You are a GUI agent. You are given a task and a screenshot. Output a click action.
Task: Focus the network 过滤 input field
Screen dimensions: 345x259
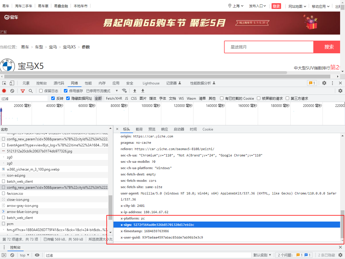(x=24, y=98)
